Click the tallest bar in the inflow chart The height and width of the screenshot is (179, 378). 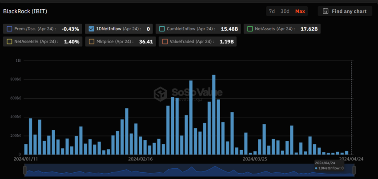point(214,115)
